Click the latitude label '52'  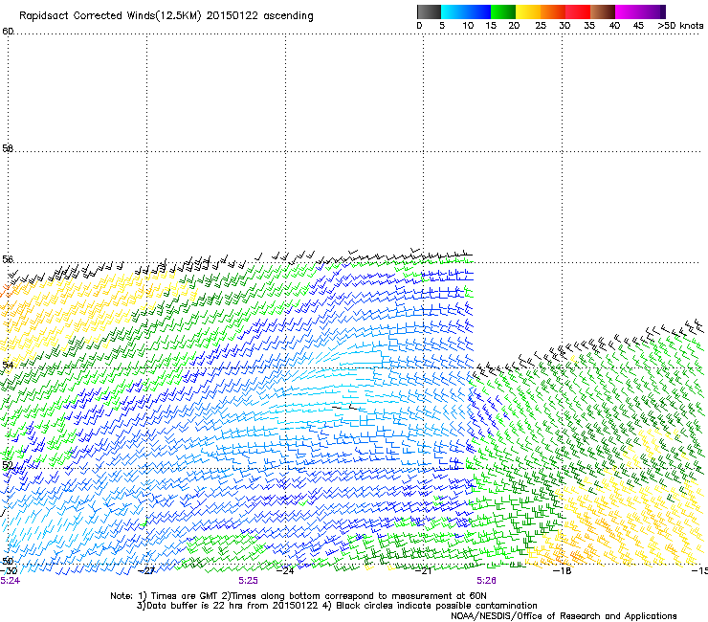point(8,465)
